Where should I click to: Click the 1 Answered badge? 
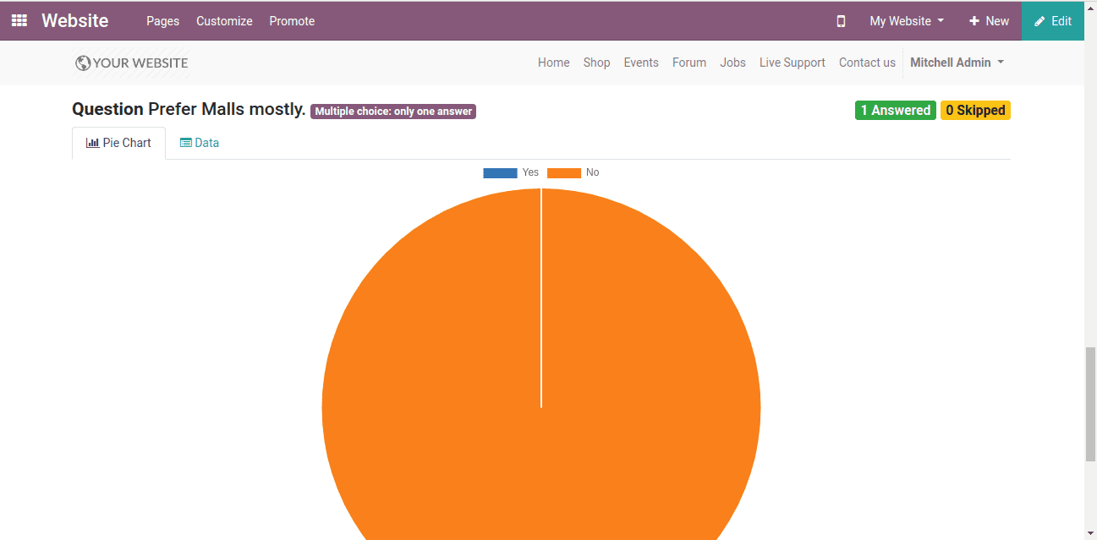(896, 110)
